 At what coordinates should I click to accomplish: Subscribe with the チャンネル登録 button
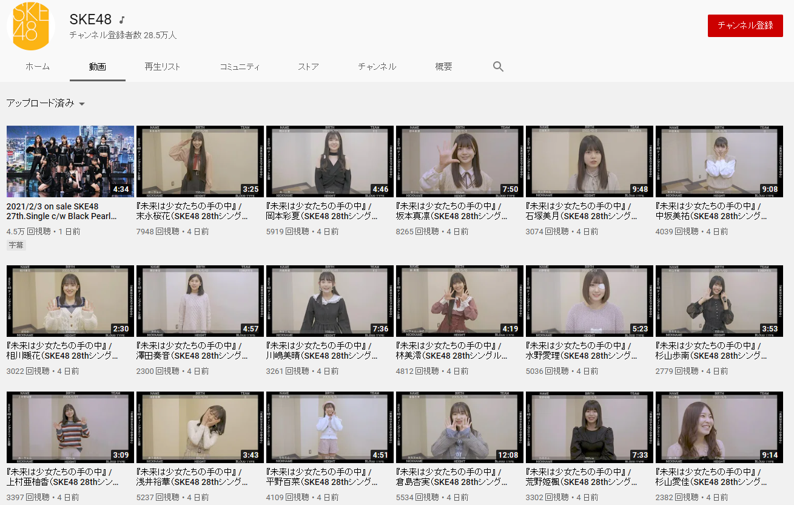pos(745,25)
